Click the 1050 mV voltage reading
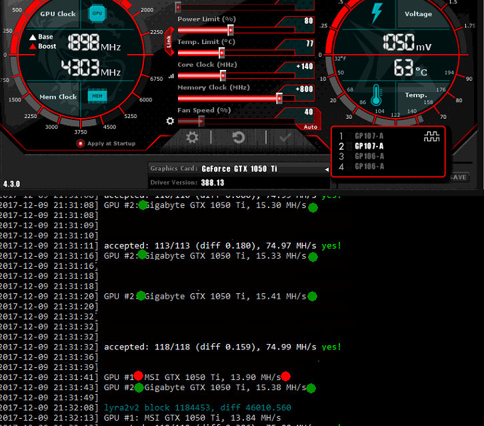This screenshot has width=484, height=426. pyautogui.click(x=407, y=42)
